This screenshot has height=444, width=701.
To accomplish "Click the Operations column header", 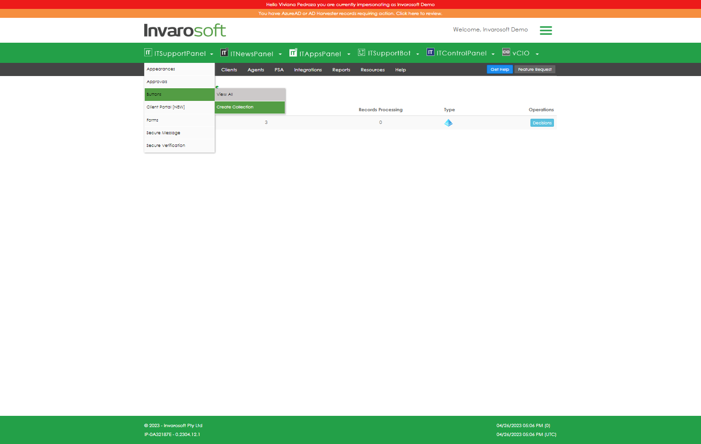I will (541, 110).
